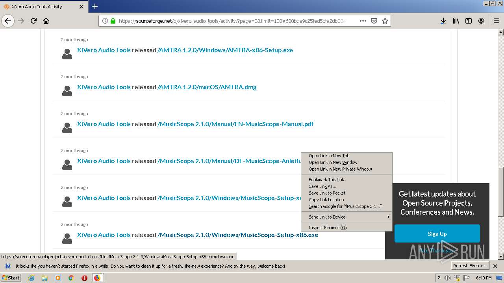This screenshot has height=283, width=504.
Task: Open DE-MusicScope-Anleitung link
Action: pyautogui.click(x=229, y=161)
